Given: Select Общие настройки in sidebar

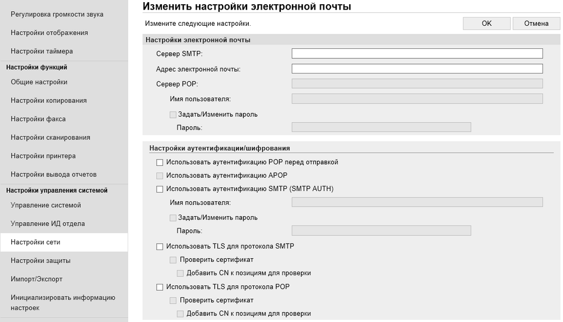Looking at the screenshot, I should tap(39, 82).
